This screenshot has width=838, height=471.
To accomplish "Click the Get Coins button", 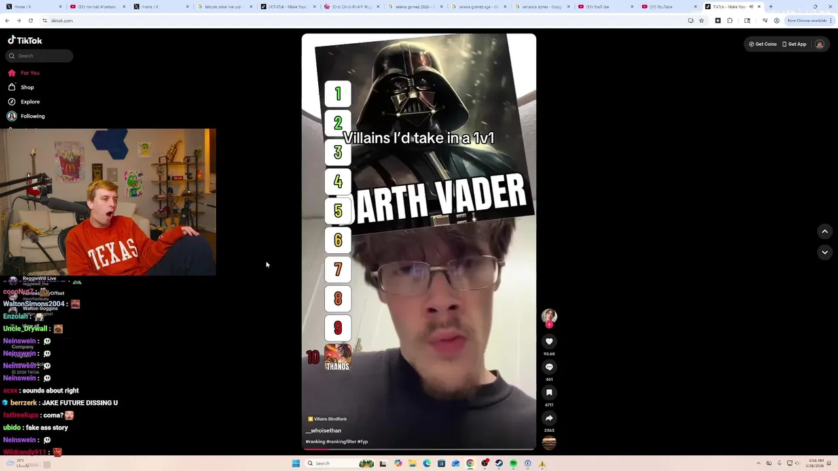I will (x=763, y=44).
